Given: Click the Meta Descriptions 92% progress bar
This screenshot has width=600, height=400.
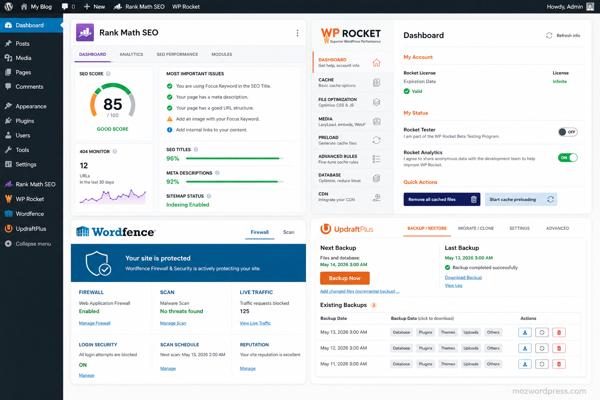Looking at the screenshot, I should tap(235, 182).
